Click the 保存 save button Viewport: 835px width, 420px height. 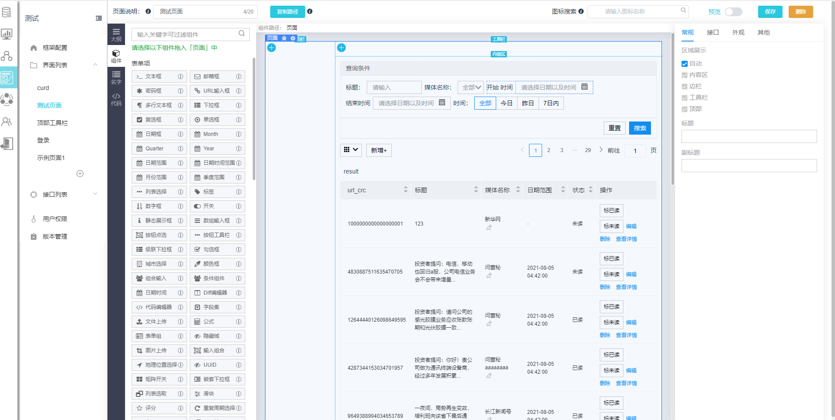click(x=770, y=12)
